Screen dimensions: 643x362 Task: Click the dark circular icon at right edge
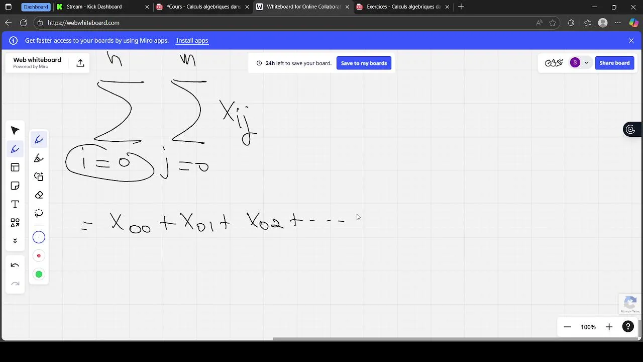coord(630,130)
